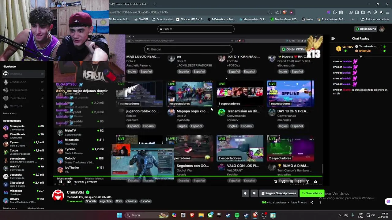This screenshot has width=392, height=220.
Task: Open the user profile avatar menu
Action: coord(382,29)
